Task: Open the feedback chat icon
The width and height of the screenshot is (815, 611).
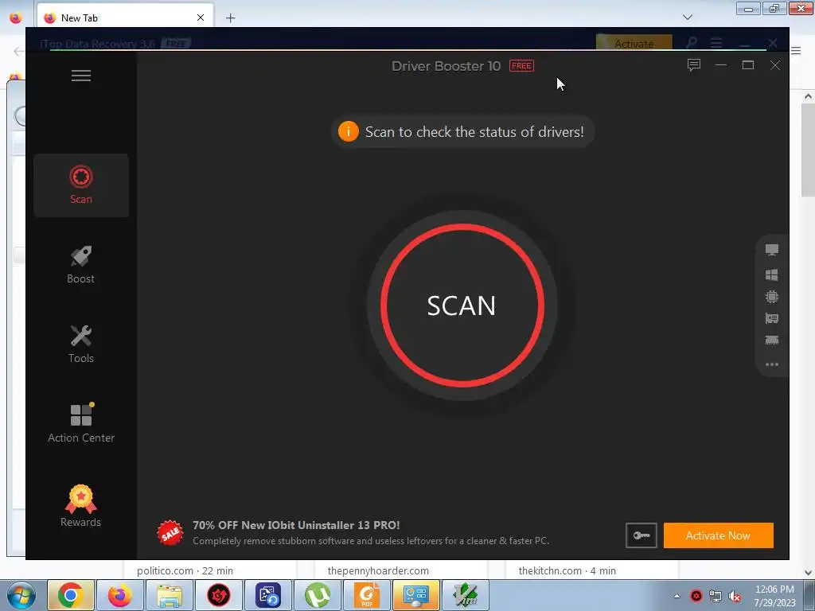Action: tap(694, 65)
